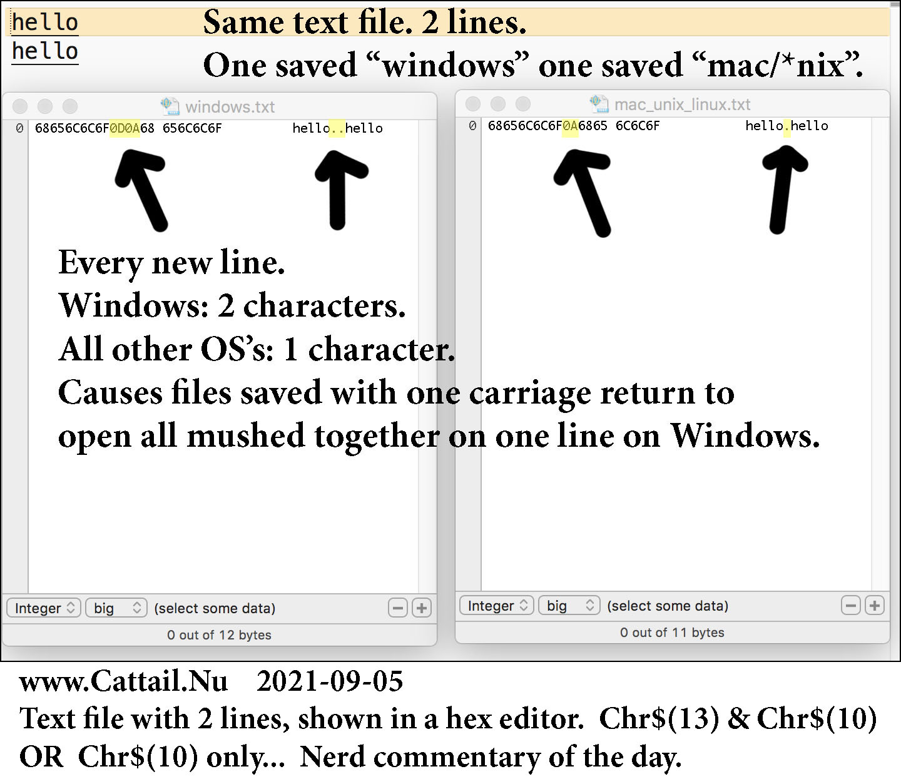
Task: Click the 'hello..hello' ASCII text in windows.txt
Action: (337, 128)
